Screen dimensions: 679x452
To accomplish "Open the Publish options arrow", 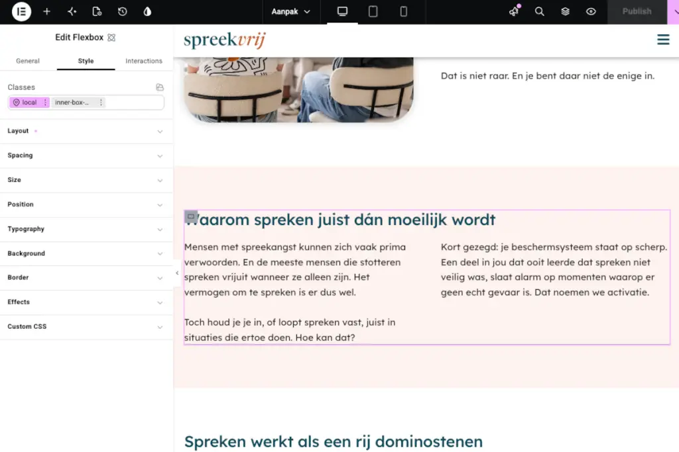I will pos(674,12).
